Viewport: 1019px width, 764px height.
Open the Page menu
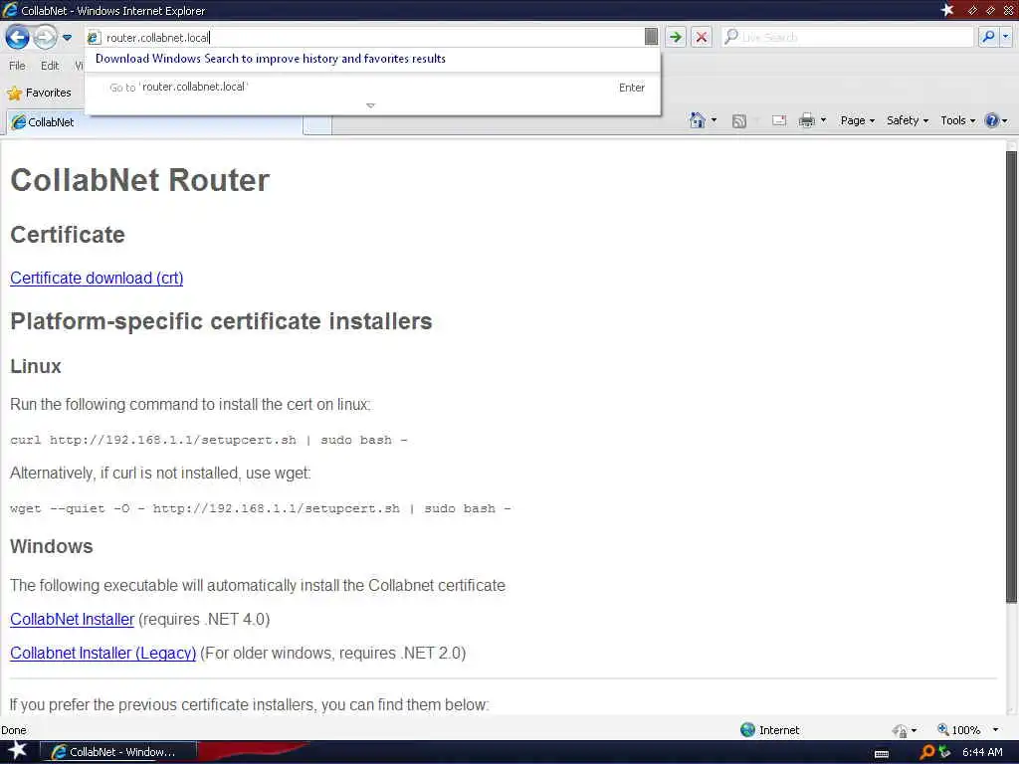pos(857,120)
